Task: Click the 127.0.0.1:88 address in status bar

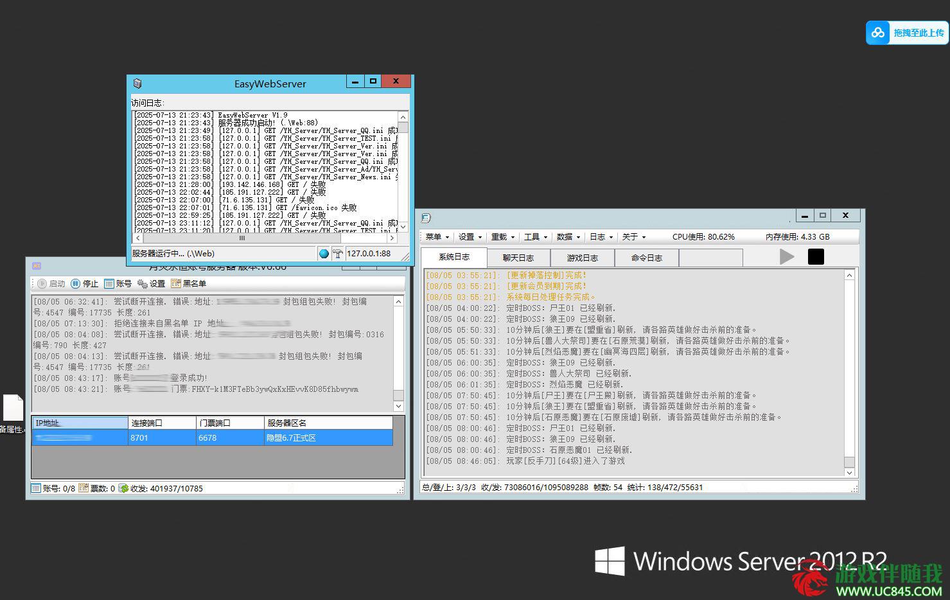Action: tap(369, 254)
